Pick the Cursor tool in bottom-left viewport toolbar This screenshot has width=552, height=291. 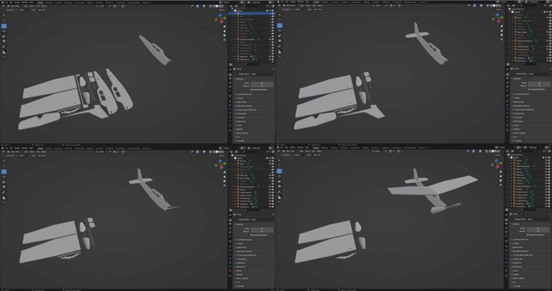4,165
